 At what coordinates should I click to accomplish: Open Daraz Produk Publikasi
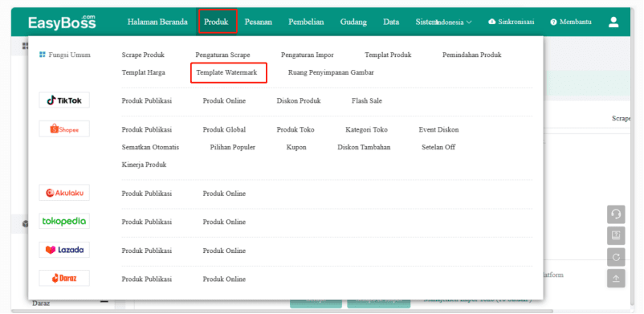[x=147, y=279]
